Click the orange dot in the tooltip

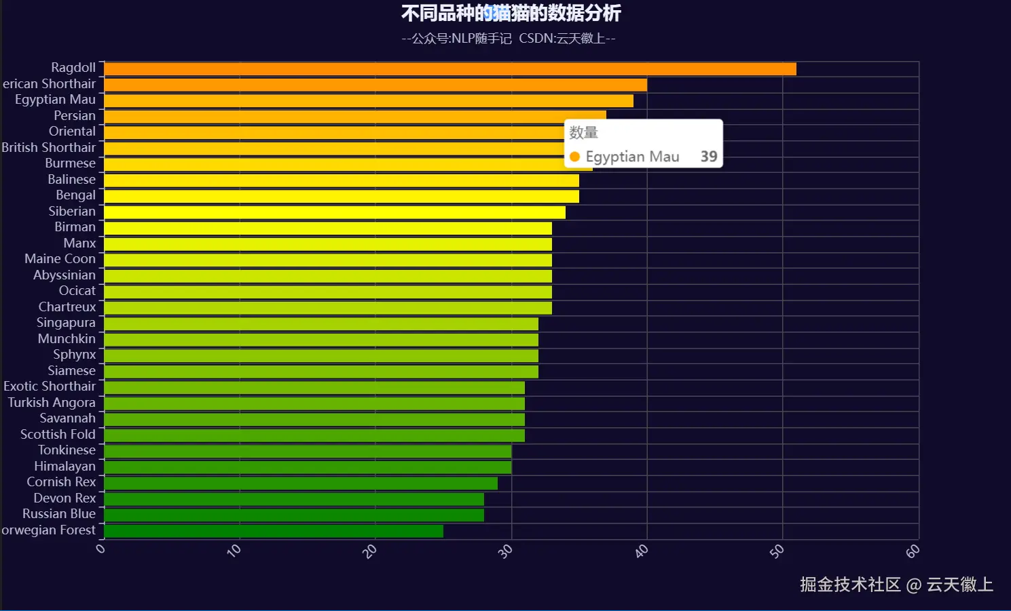click(x=574, y=157)
